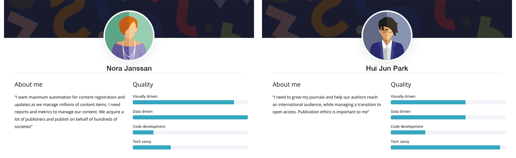
Task: Click Nora's quote about maximum automation
Action: (x=70, y=112)
